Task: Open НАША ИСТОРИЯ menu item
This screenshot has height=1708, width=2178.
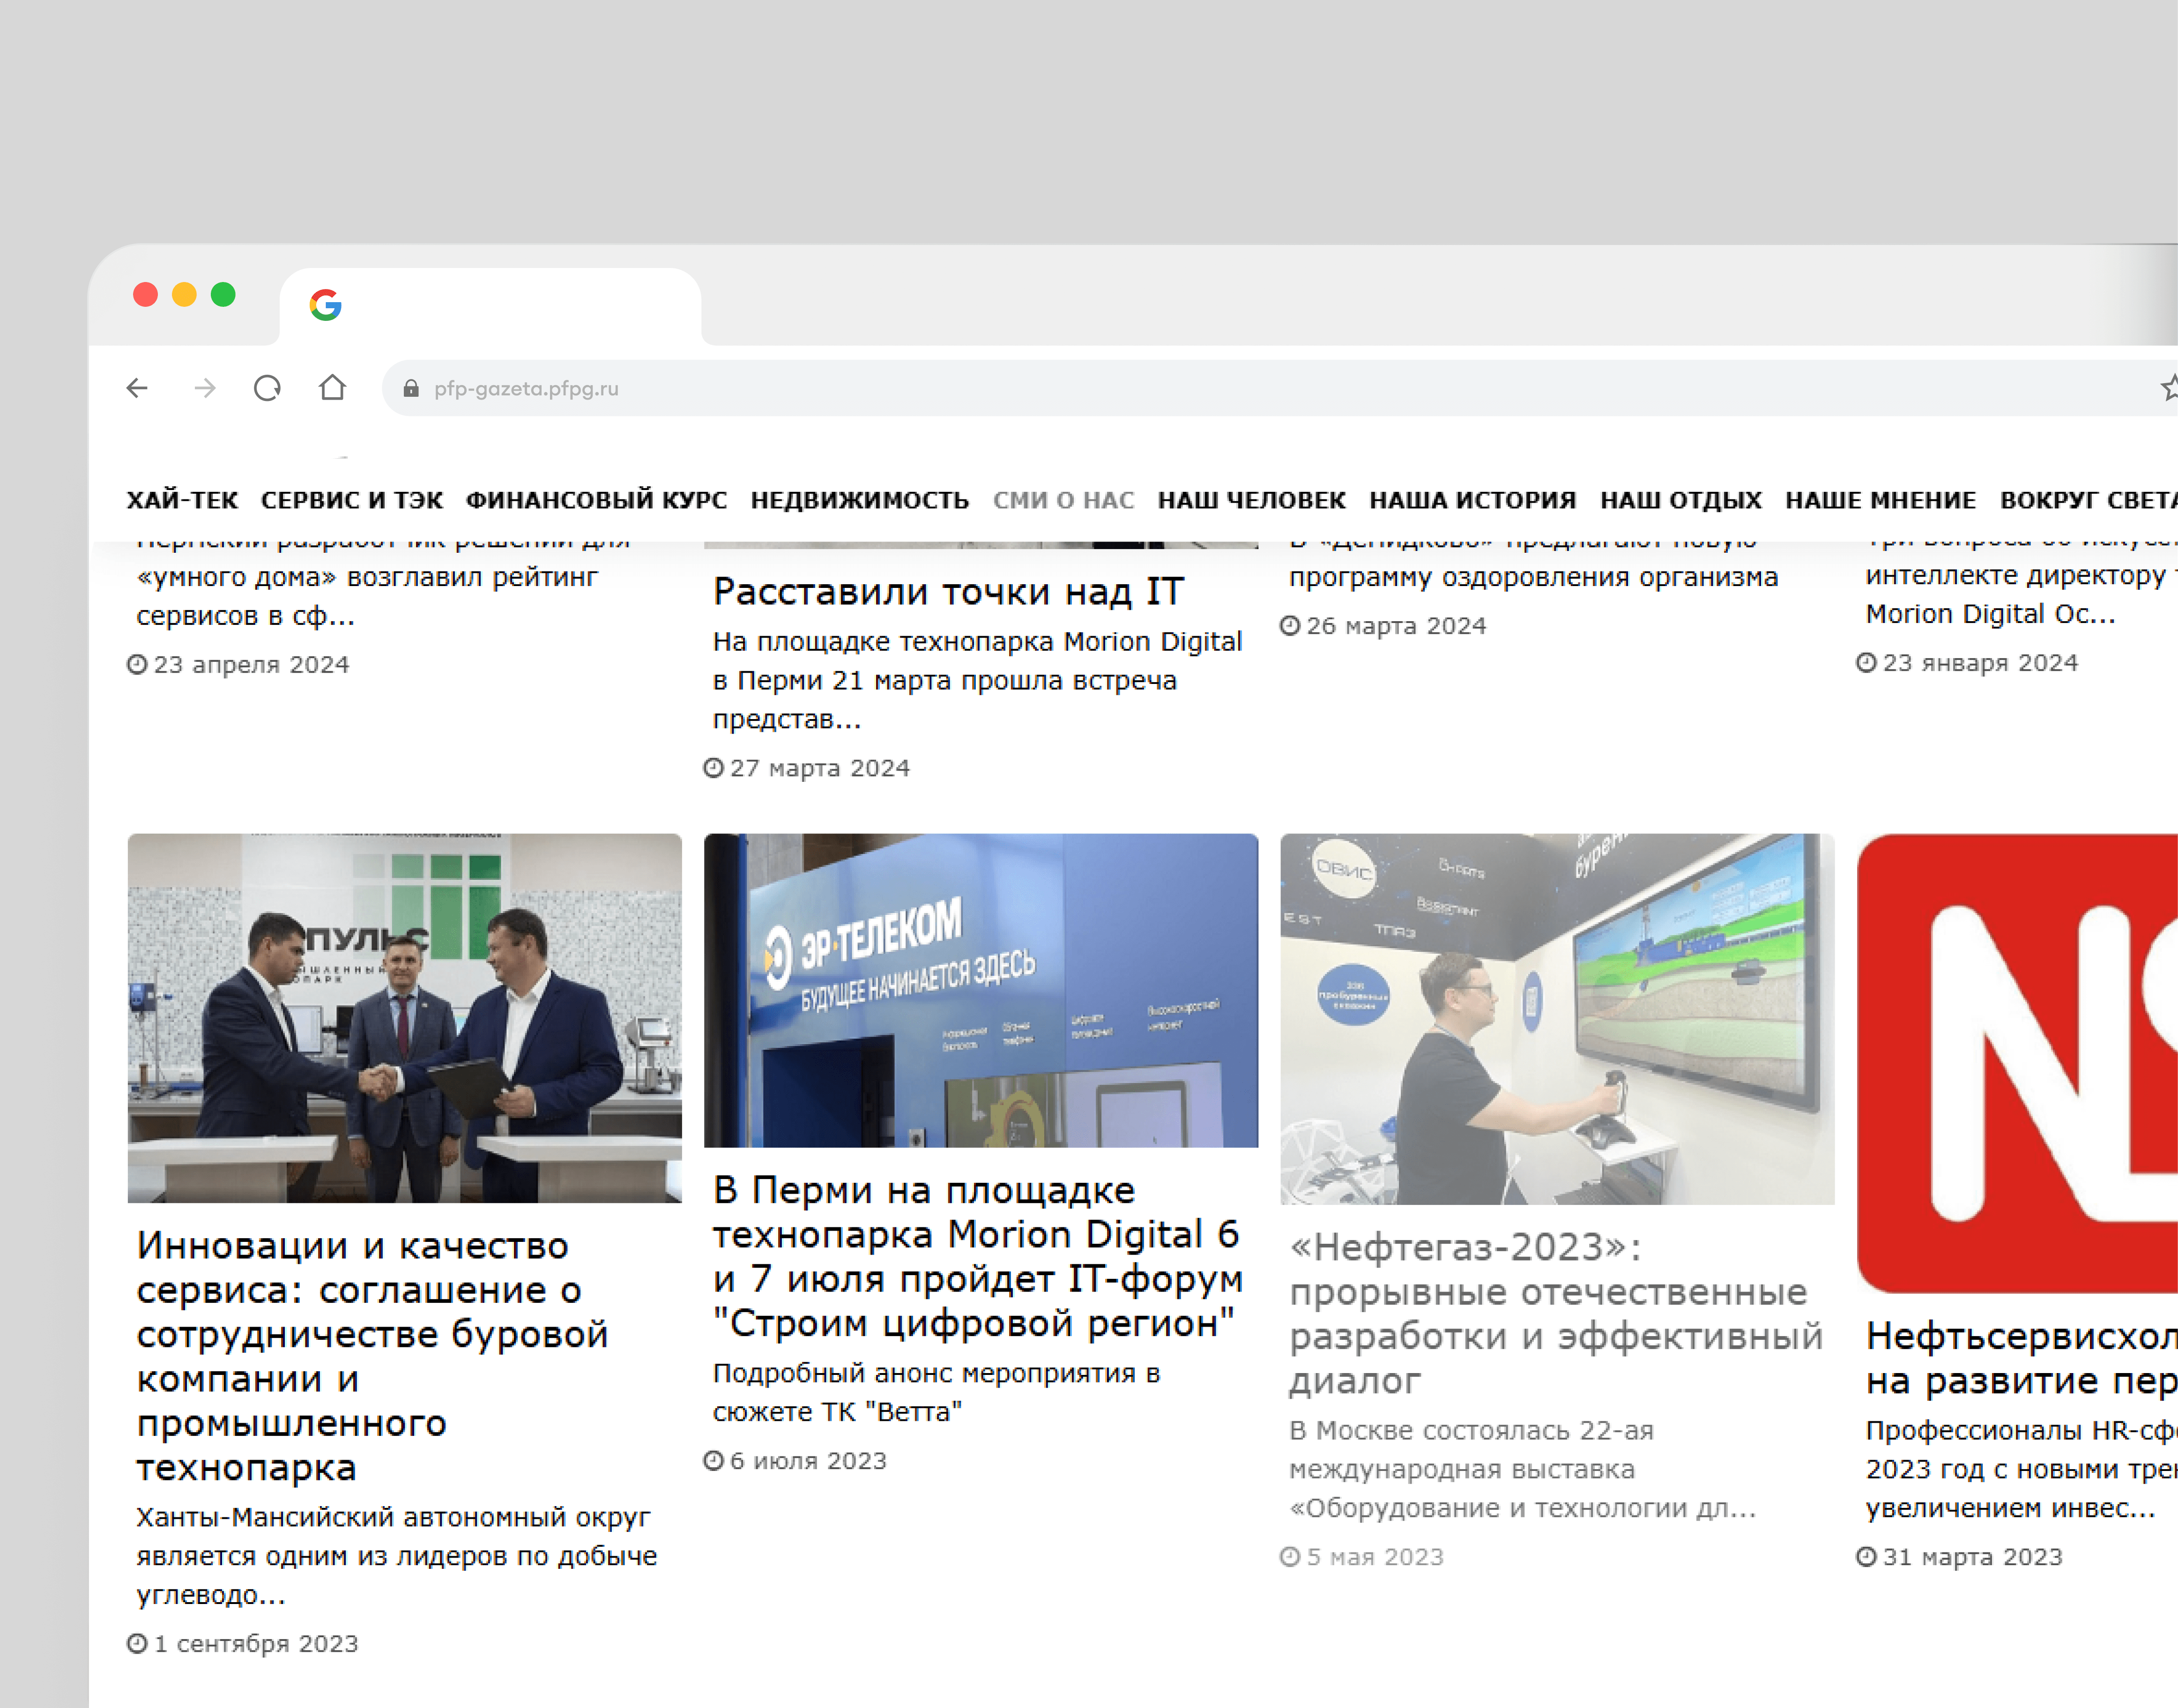Action: click(1472, 500)
